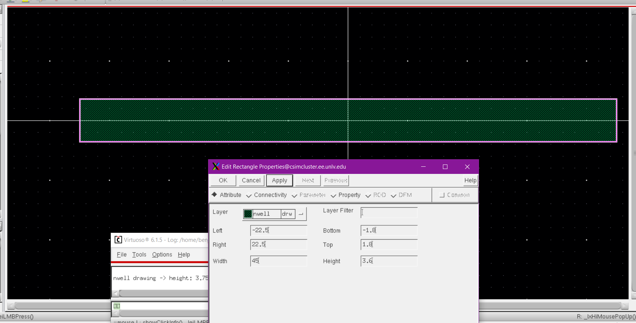Click the Virtuoso log window logo icon
This screenshot has width=636, height=323.
[x=118, y=240]
